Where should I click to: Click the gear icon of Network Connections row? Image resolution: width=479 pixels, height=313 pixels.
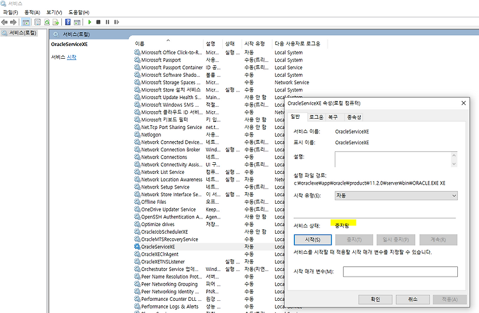click(x=137, y=156)
